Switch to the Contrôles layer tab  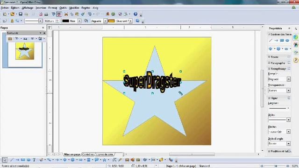point(88,154)
